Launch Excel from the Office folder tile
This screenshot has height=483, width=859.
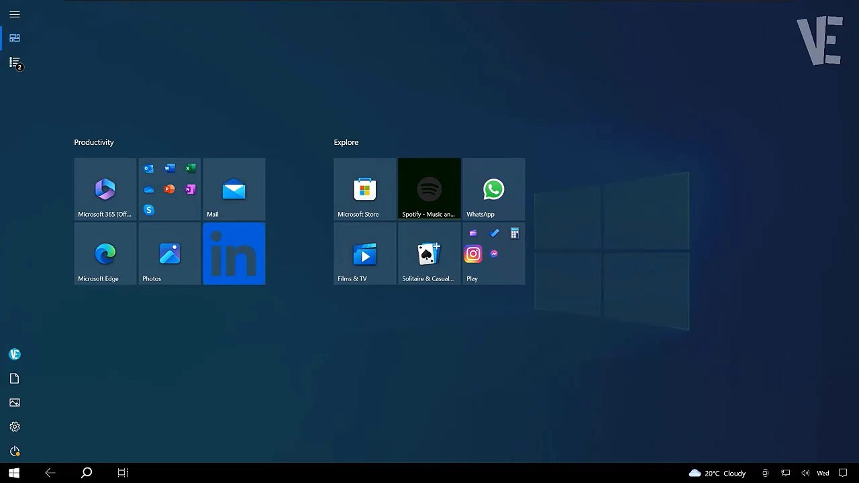click(x=191, y=169)
